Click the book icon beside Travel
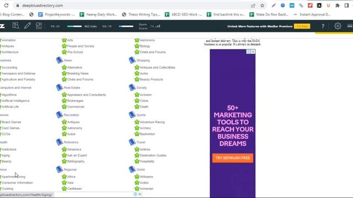Screen dimensions: 353x198 point(132,142)
